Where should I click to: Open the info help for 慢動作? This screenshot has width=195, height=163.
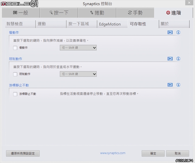[x=178, y=32]
